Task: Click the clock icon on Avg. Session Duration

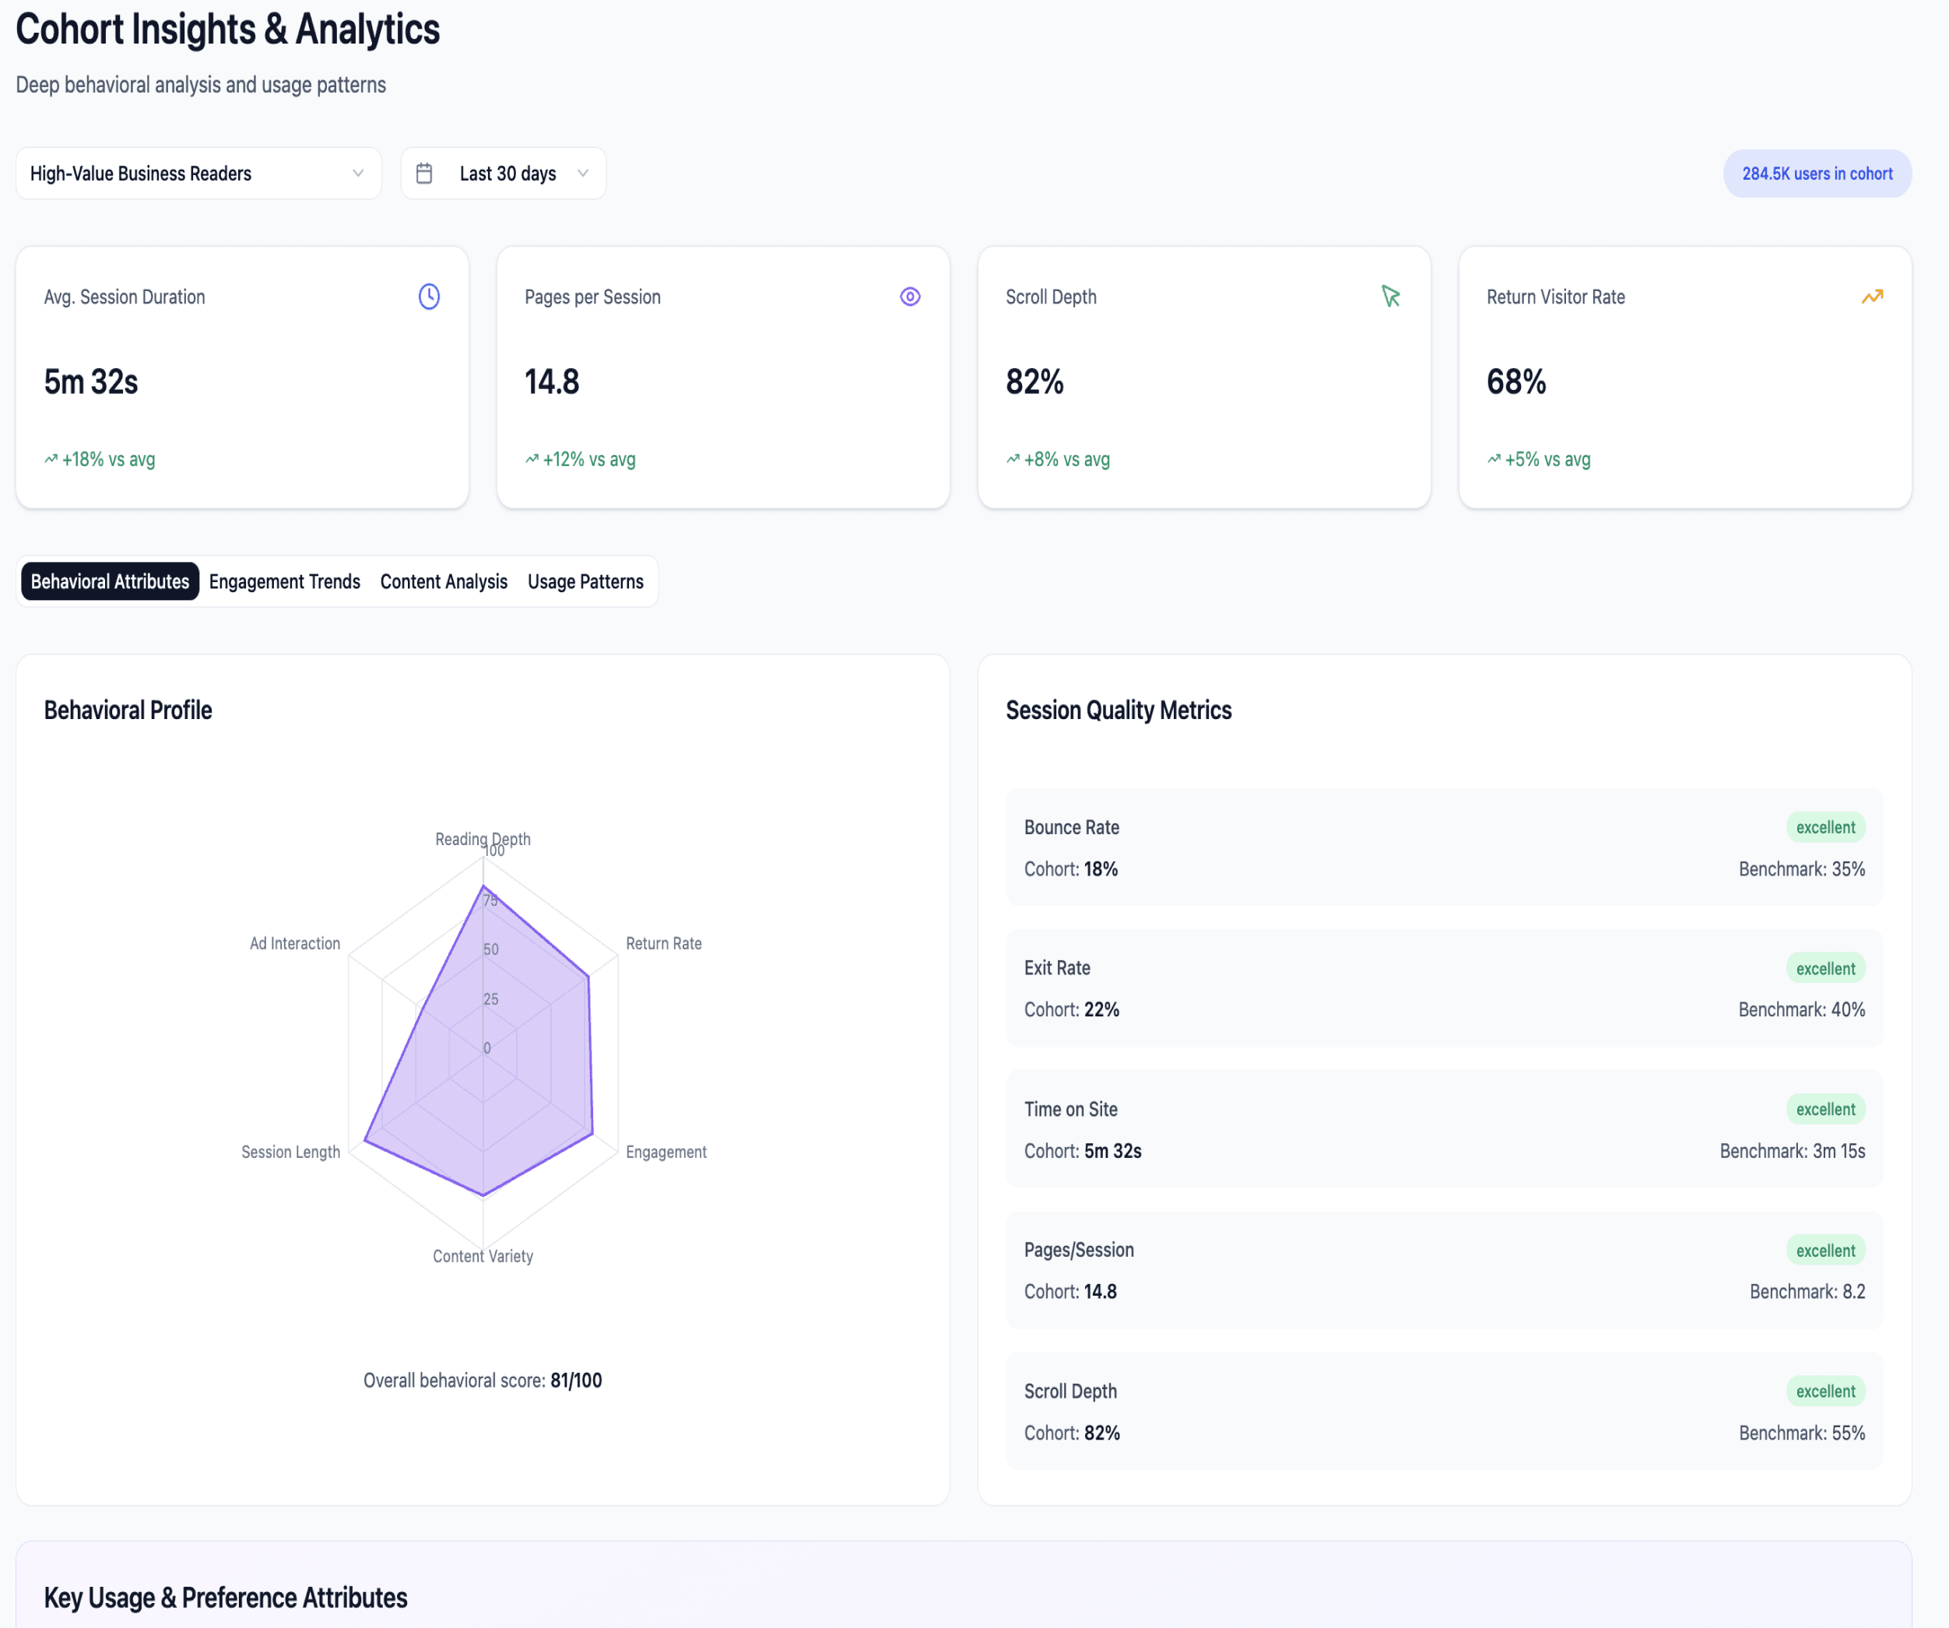Action: [x=428, y=296]
